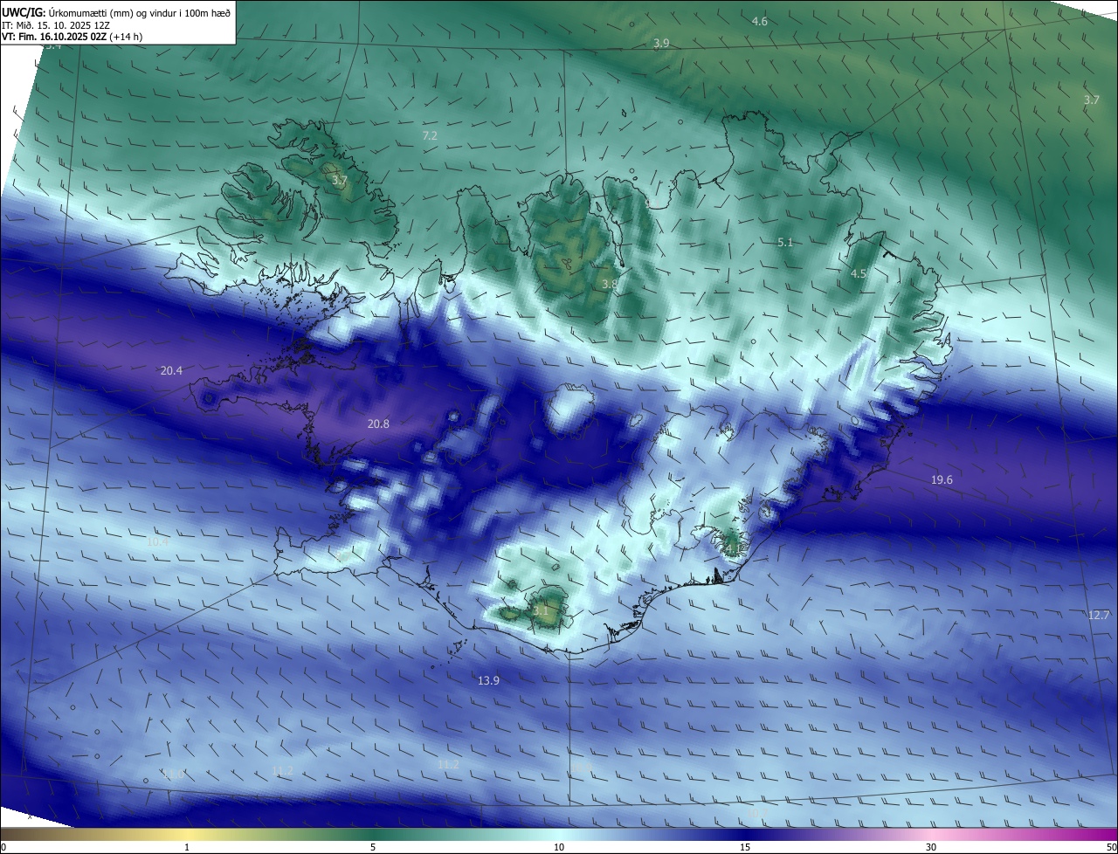
Task: Pick the 13.9 value off the south coast
Action: point(489,680)
